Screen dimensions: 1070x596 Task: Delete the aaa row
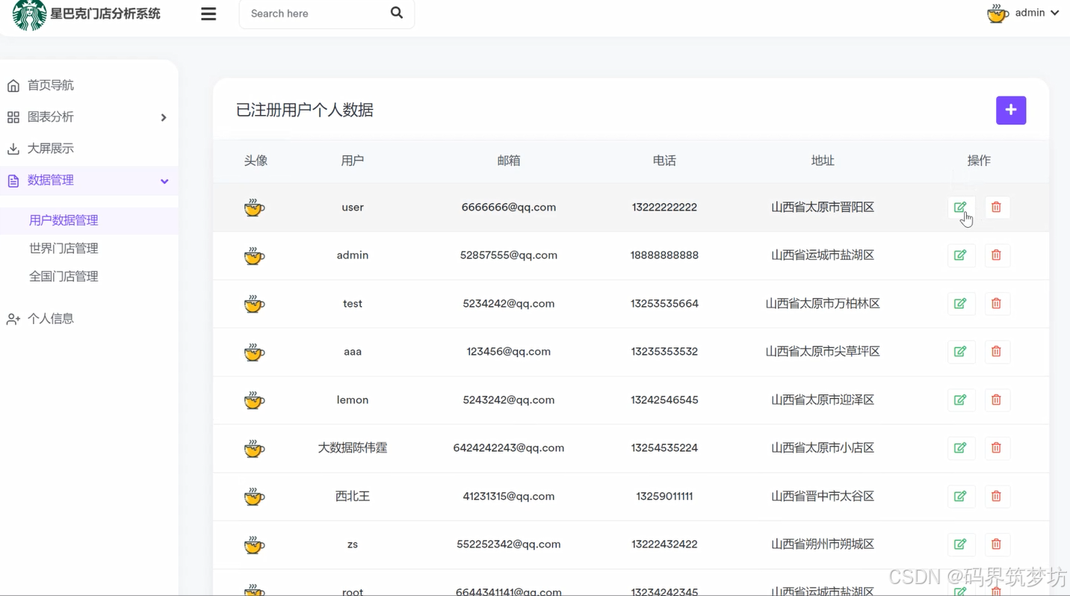[996, 352]
